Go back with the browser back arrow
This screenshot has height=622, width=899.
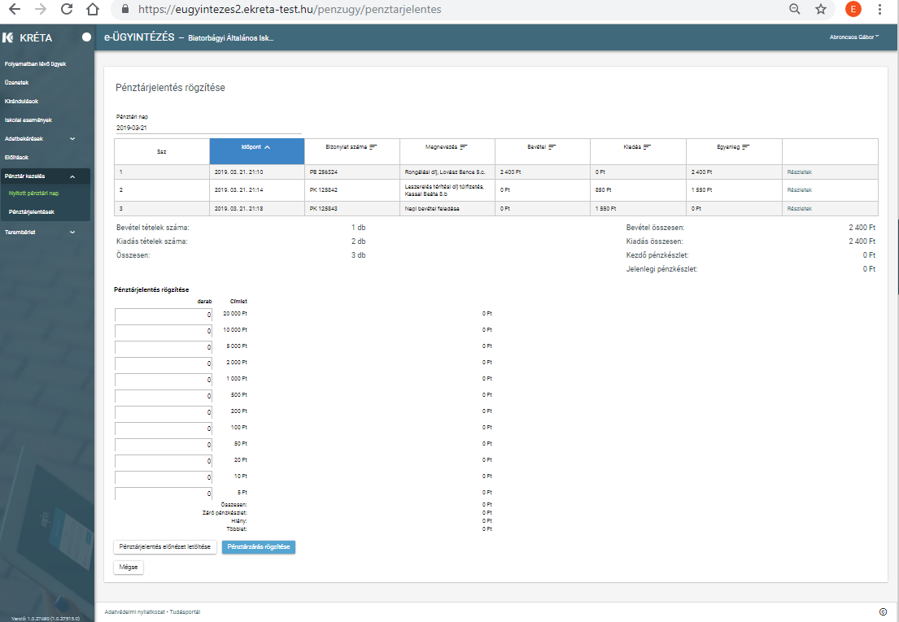(15, 9)
